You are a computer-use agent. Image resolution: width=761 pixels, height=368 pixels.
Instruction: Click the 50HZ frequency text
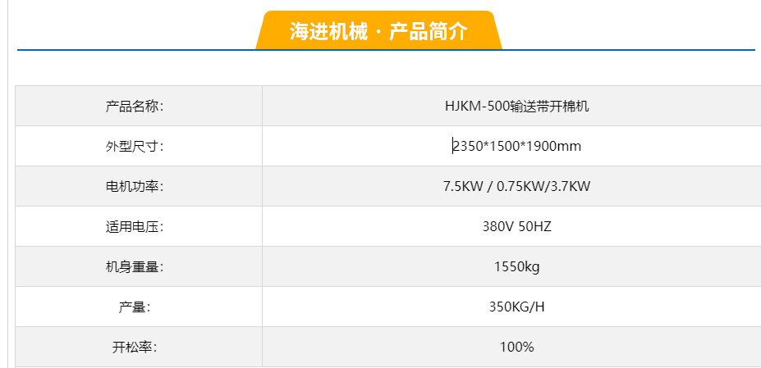pyautogui.click(x=535, y=226)
